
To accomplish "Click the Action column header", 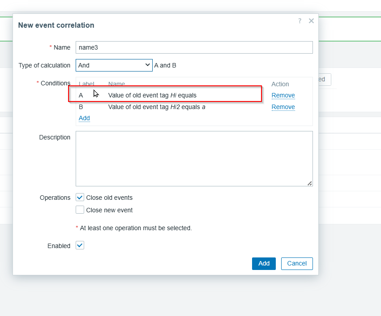I will 280,84.
